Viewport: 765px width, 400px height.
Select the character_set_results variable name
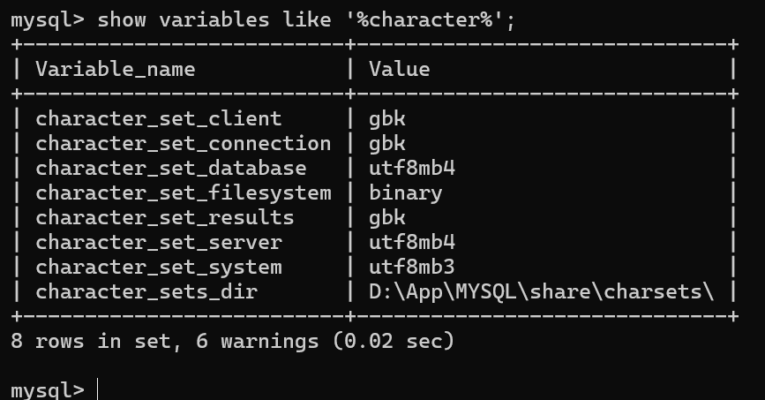tap(165, 217)
